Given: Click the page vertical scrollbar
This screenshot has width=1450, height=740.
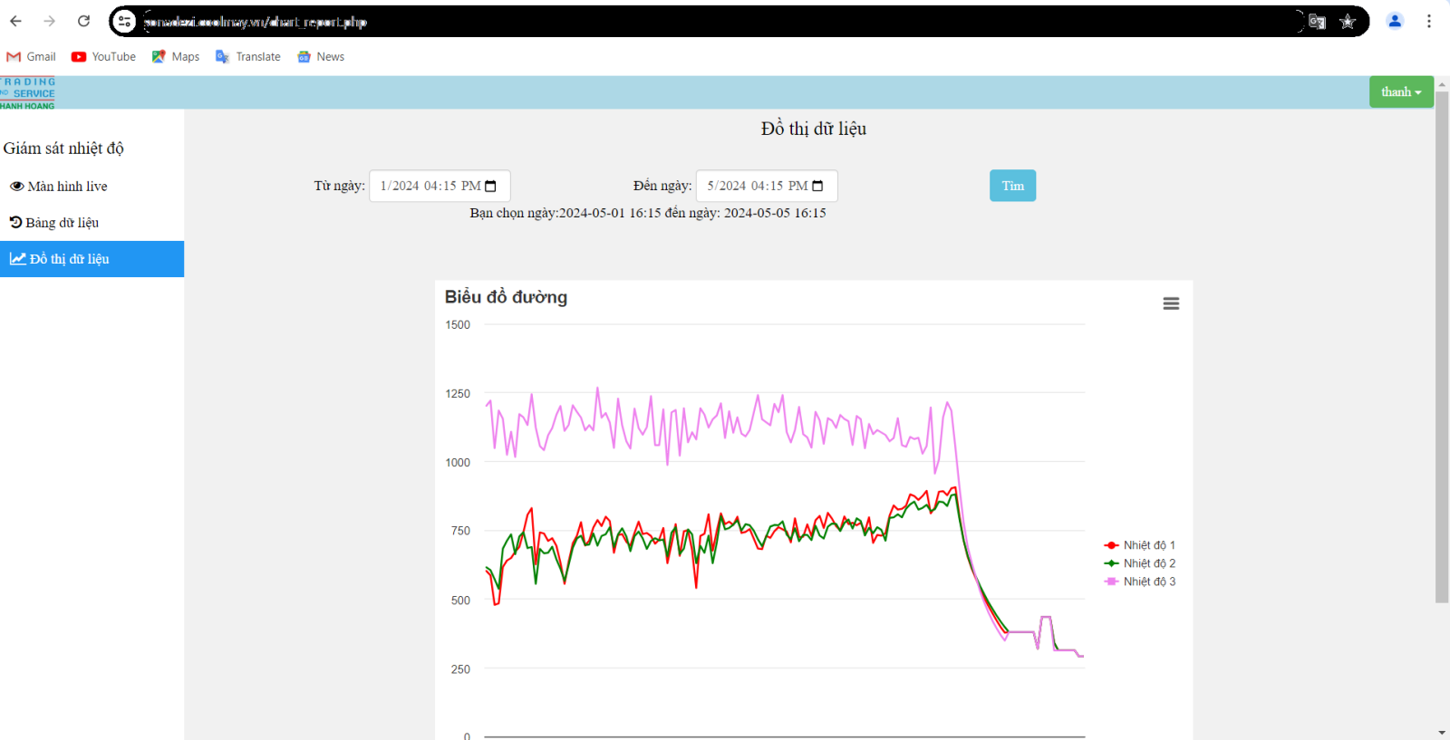Looking at the screenshot, I should coord(1442,344).
